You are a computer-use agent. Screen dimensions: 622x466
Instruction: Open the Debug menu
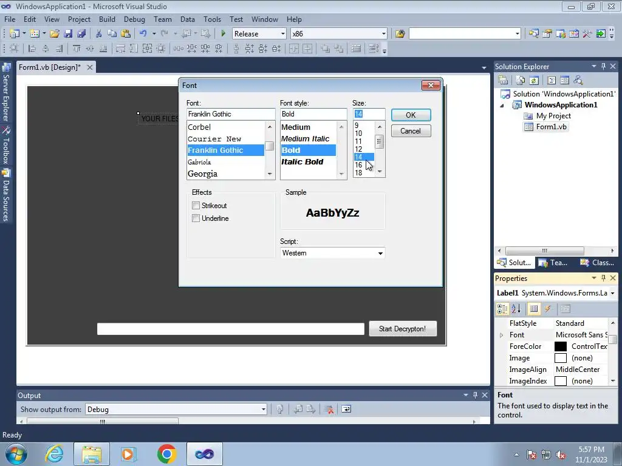pos(134,19)
